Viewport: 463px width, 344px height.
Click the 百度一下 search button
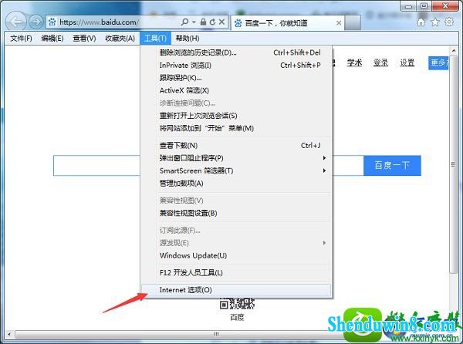tap(392, 166)
